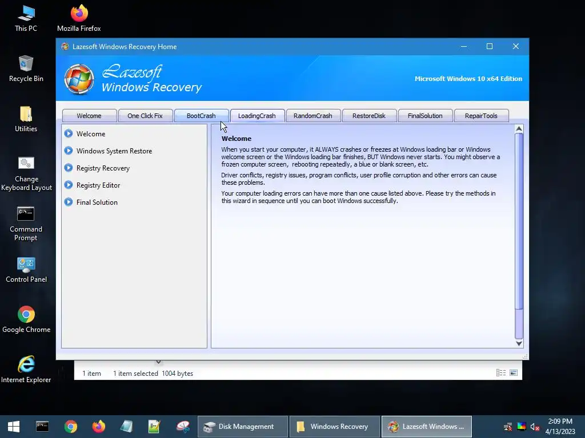Open Registry Recovery in sidebar
The height and width of the screenshot is (438, 585).
tap(103, 168)
